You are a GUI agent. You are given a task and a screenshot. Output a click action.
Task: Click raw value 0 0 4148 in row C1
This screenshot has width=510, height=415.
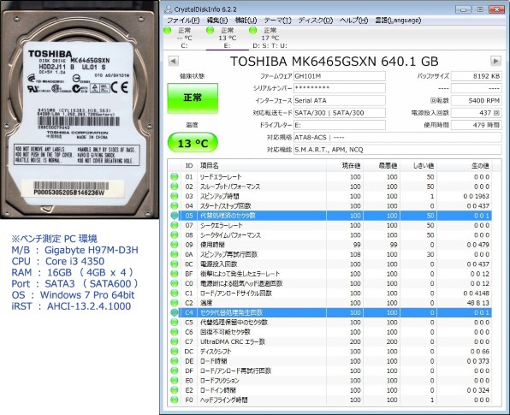pos(476,293)
